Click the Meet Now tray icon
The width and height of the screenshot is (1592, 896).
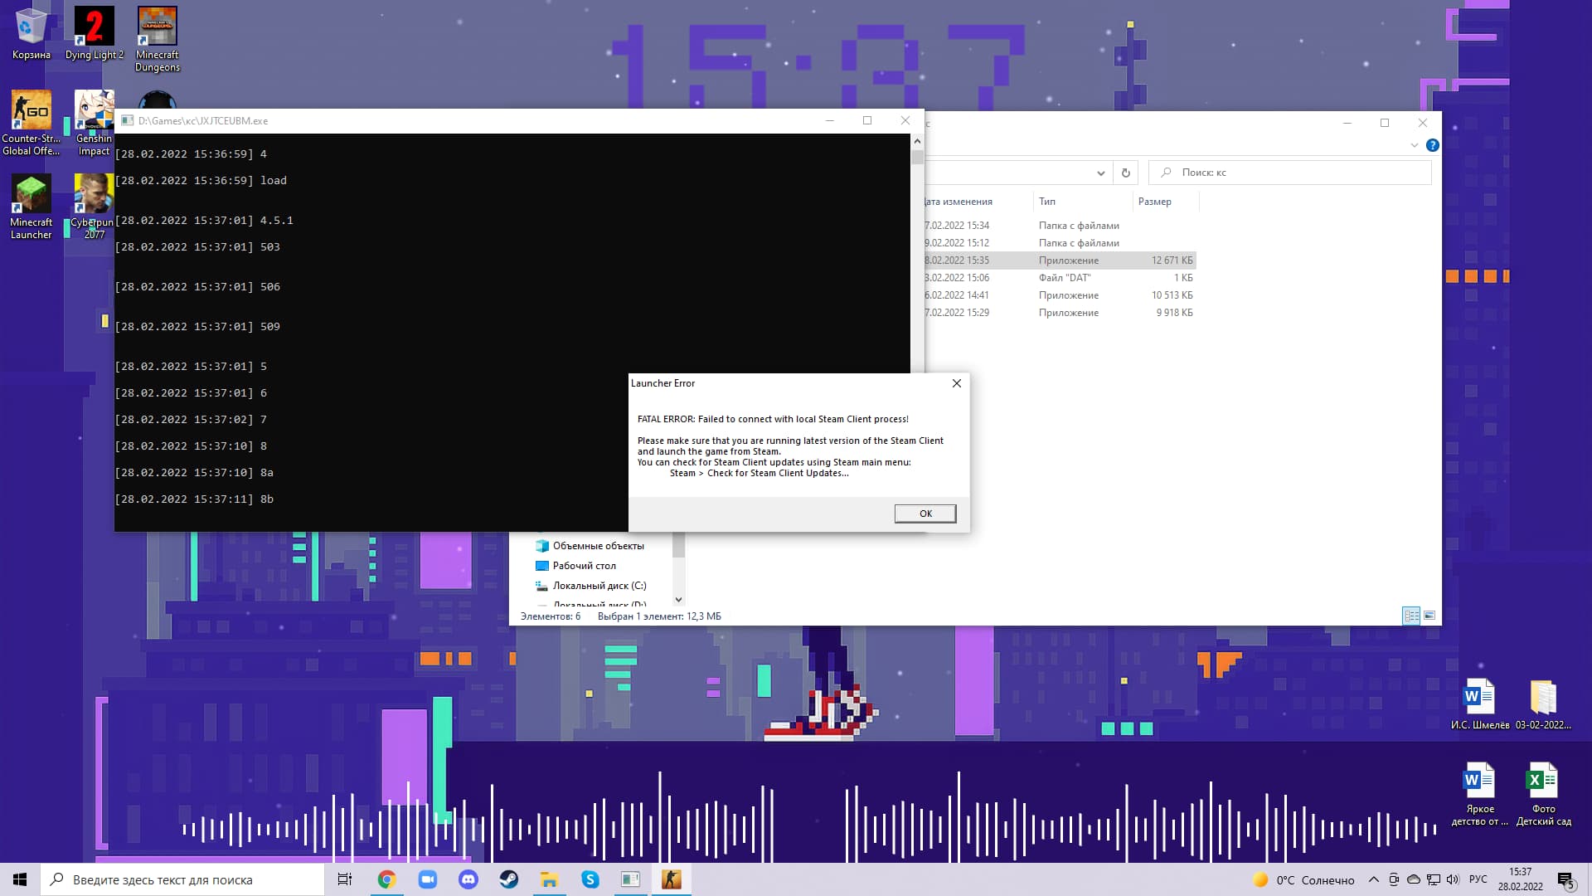(x=1394, y=879)
